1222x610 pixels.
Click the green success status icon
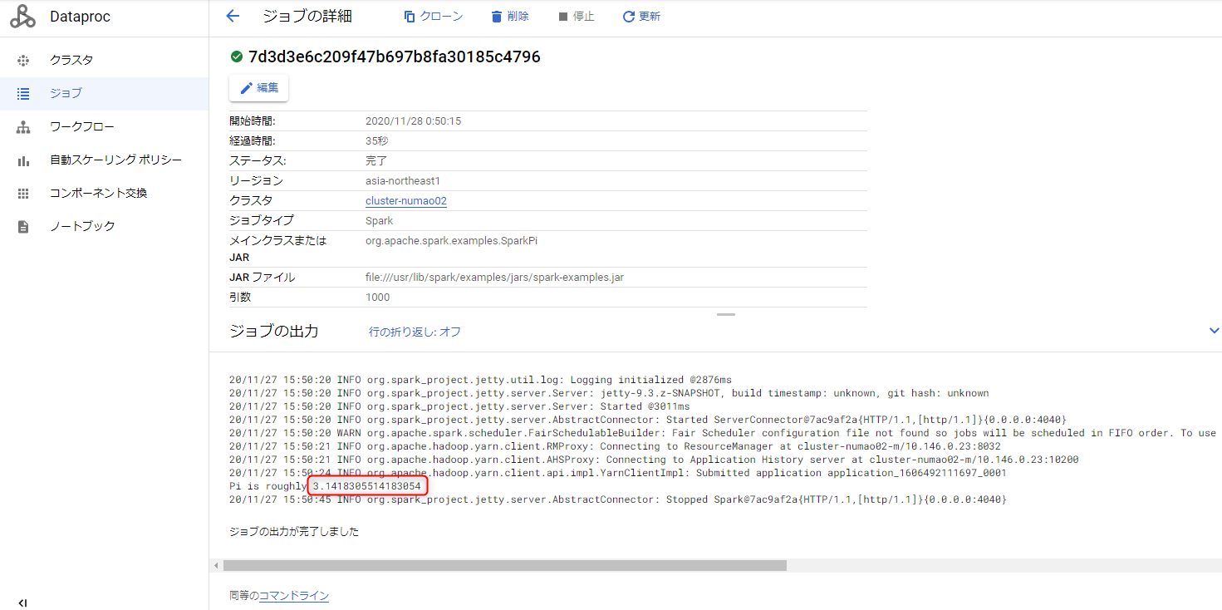(x=236, y=57)
